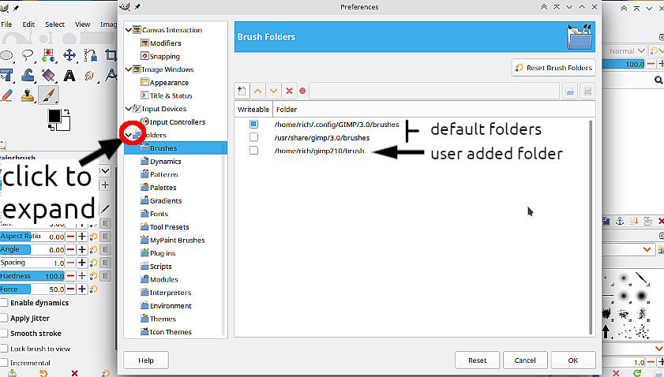
Task: Collapse the Input Devices tree node
Action: coord(129,109)
